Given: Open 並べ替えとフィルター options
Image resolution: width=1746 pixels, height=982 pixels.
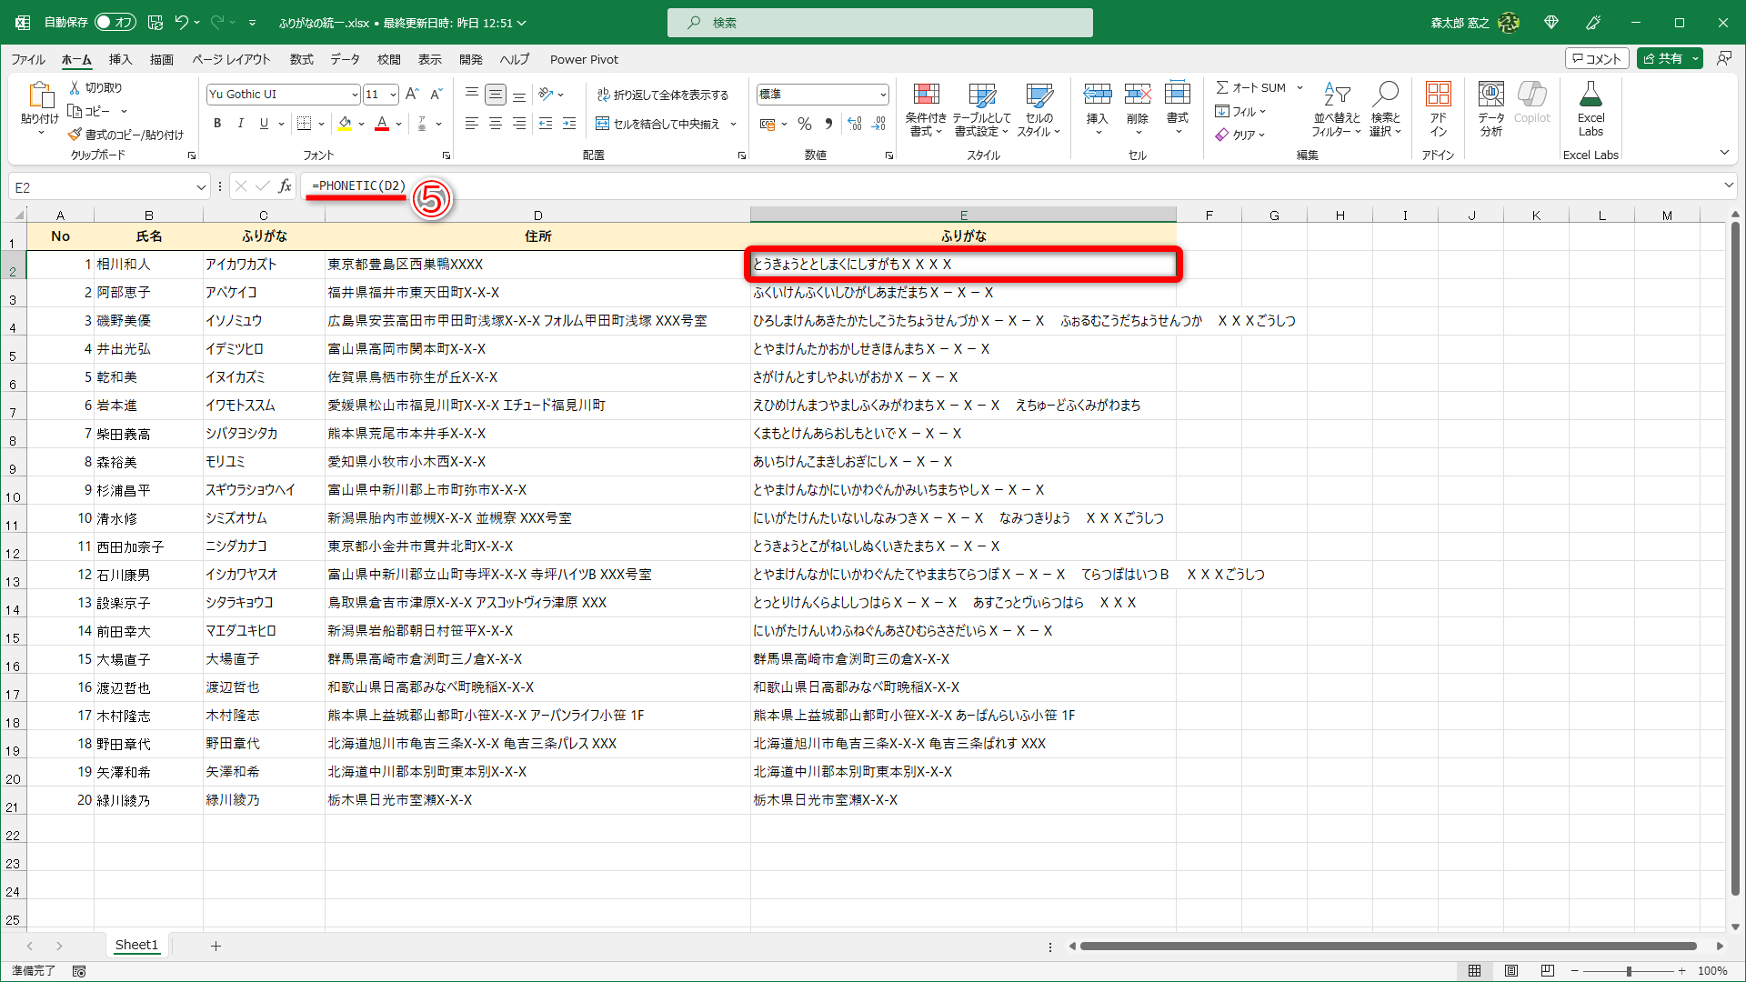Looking at the screenshot, I should [1336, 109].
